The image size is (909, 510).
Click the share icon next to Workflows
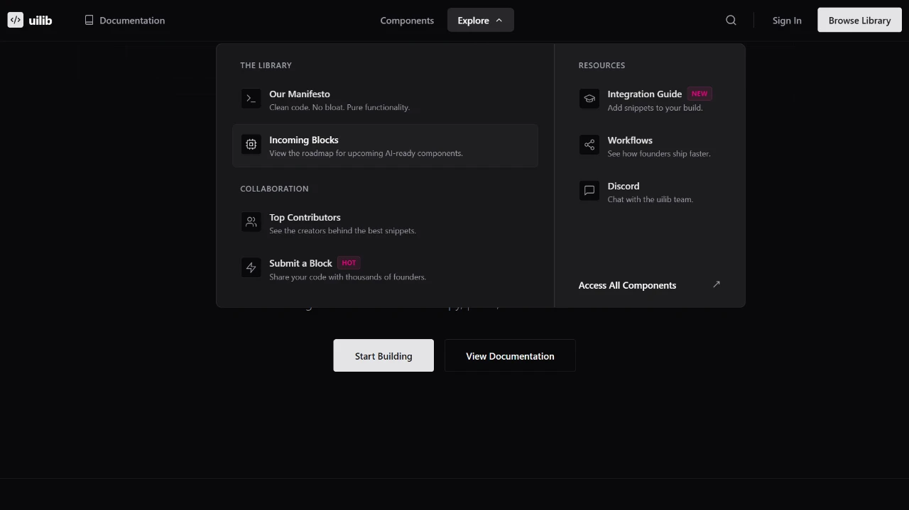point(589,145)
